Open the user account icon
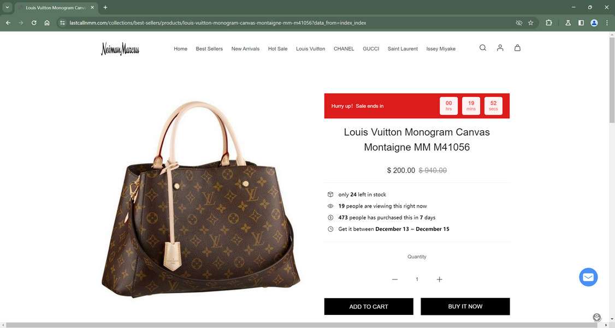 click(x=500, y=48)
